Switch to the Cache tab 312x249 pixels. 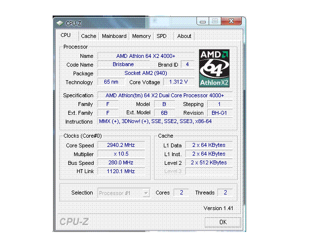(x=89, y=36)
